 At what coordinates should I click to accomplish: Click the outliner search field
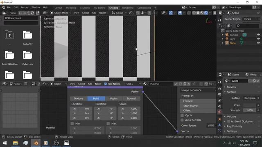pos(247,26)
